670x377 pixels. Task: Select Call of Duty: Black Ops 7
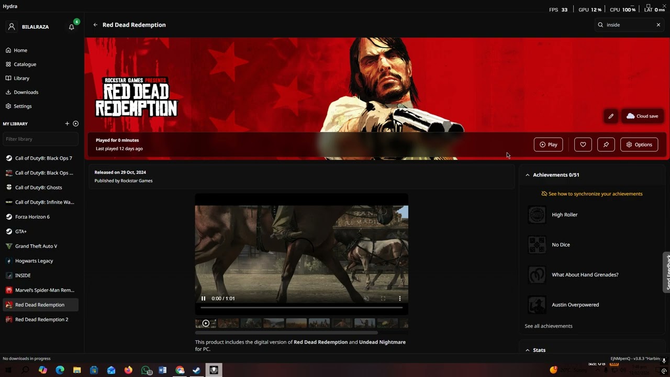pyautogui.click(x=41, y=158)
